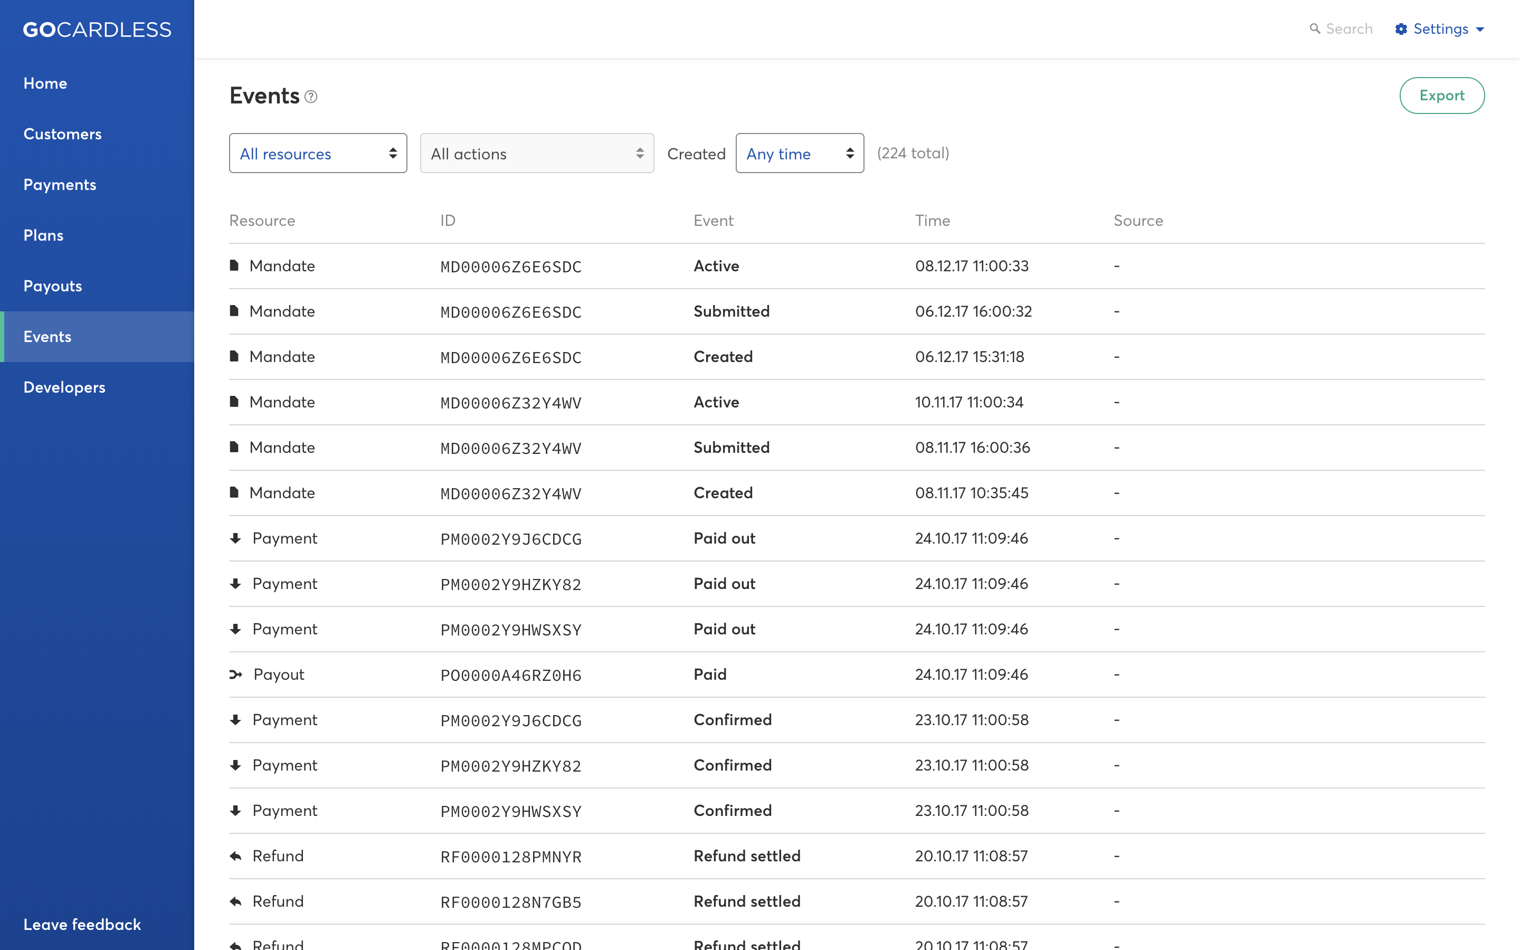Open the All actions dropdown
Image resolution: width=1520 pixels, height=950 pixels.
(x=537, y=153)
